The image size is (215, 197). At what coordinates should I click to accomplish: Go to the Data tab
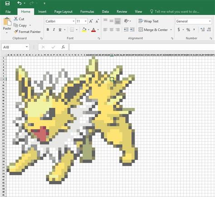coord(105,12)
